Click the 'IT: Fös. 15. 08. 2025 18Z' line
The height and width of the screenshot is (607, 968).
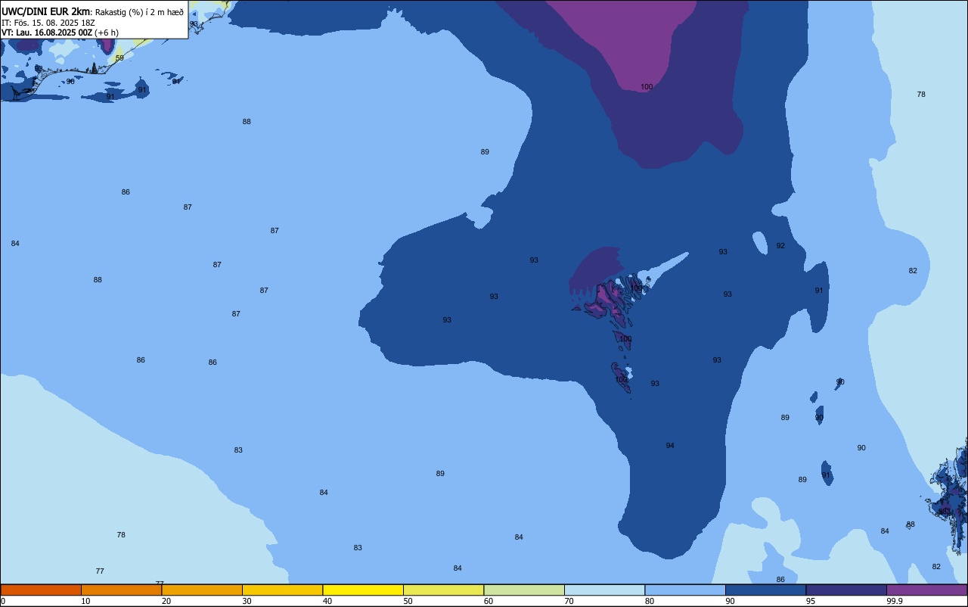(48, 23)
